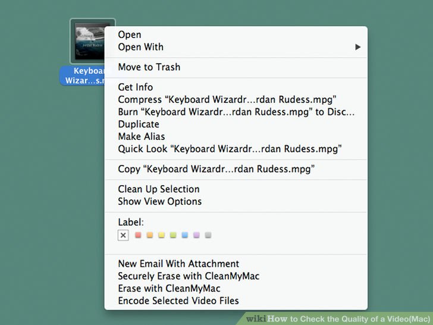Viewport: 433px width, 325px height.
Task: Select Burn to Disc option
Action: [236, 112]
